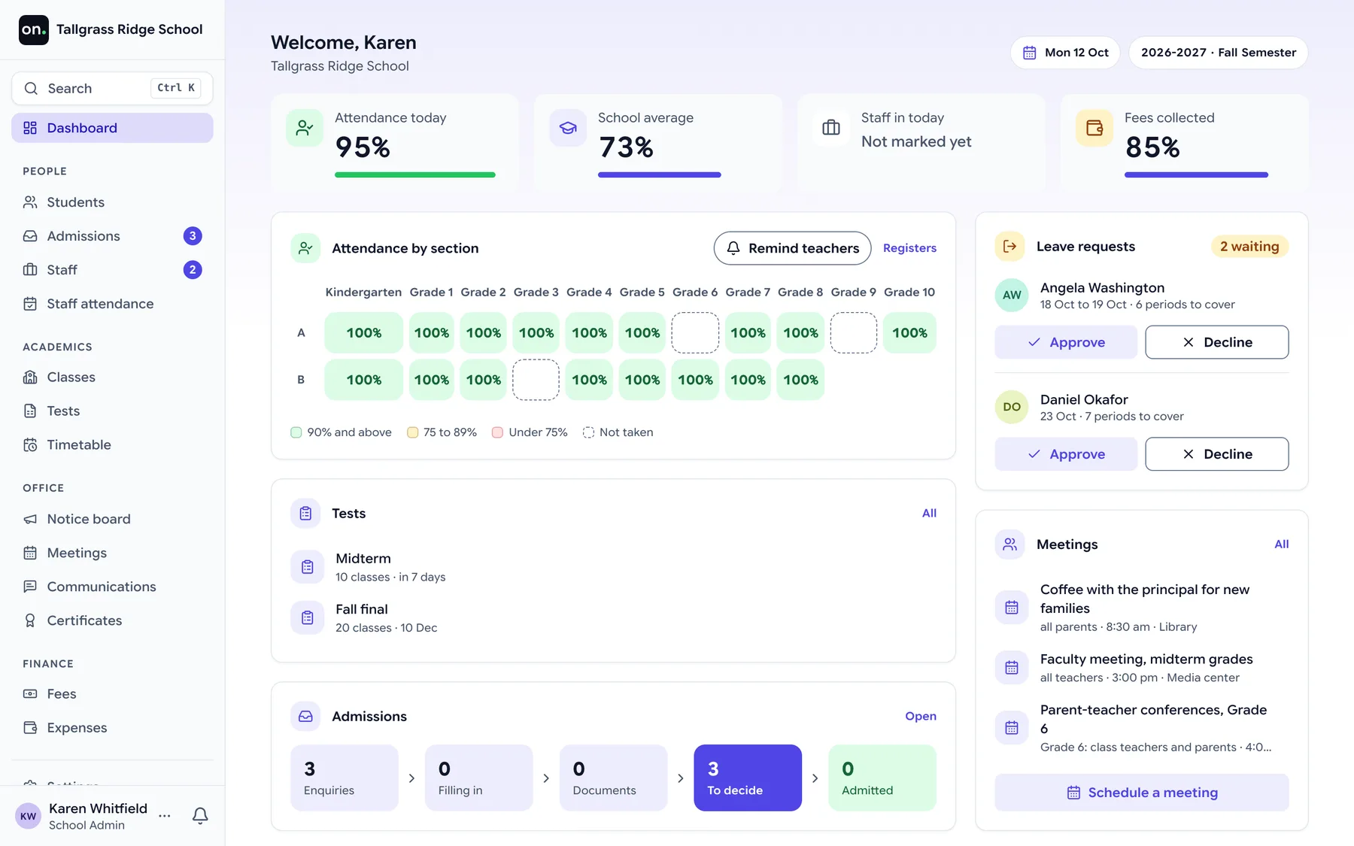The image size is (1354, 846).
Task: Click the Staff in today briefcase icon
Action: coord(831,128)
